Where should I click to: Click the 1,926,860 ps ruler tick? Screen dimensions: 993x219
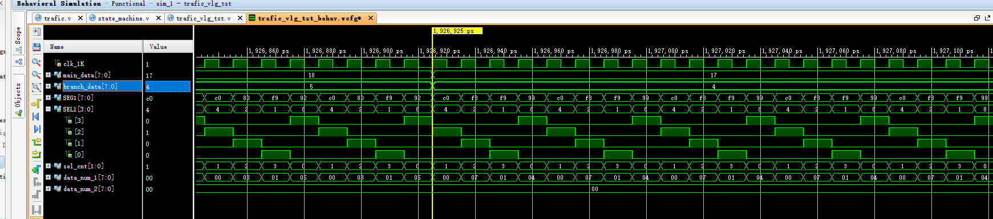coord(269,51)
